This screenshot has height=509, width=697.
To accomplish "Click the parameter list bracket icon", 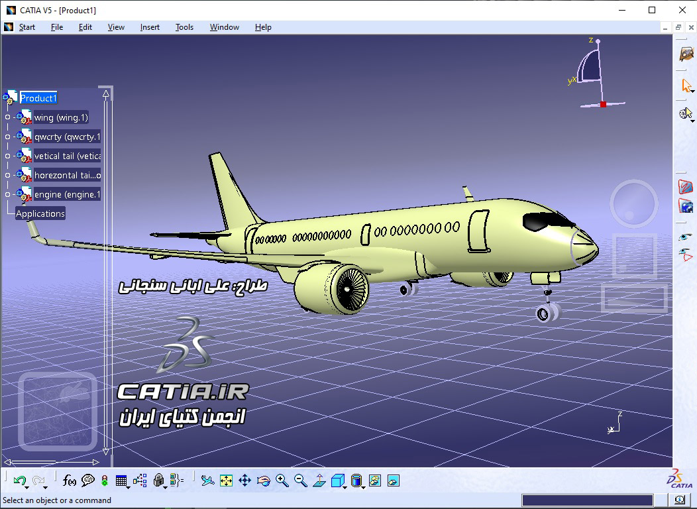I will 176,480.
